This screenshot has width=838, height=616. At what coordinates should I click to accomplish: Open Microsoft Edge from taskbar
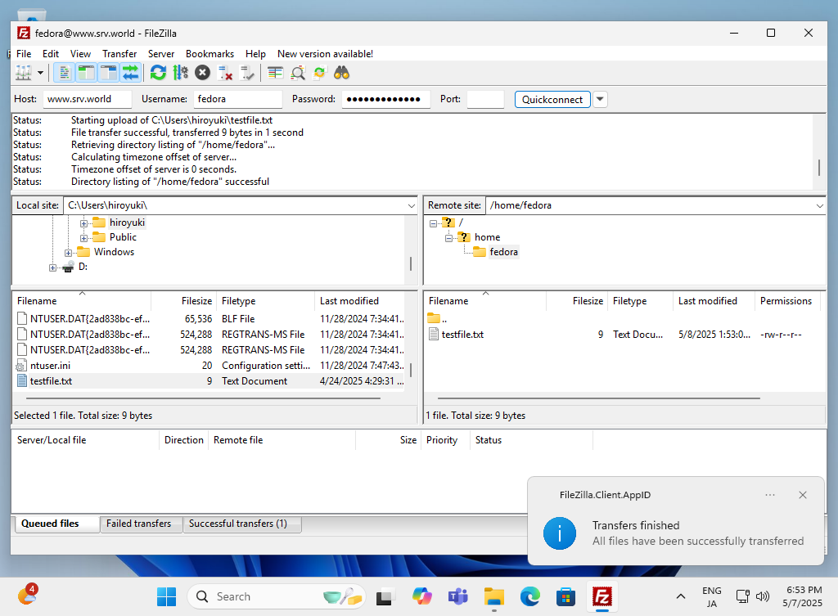tap(530, 596)
